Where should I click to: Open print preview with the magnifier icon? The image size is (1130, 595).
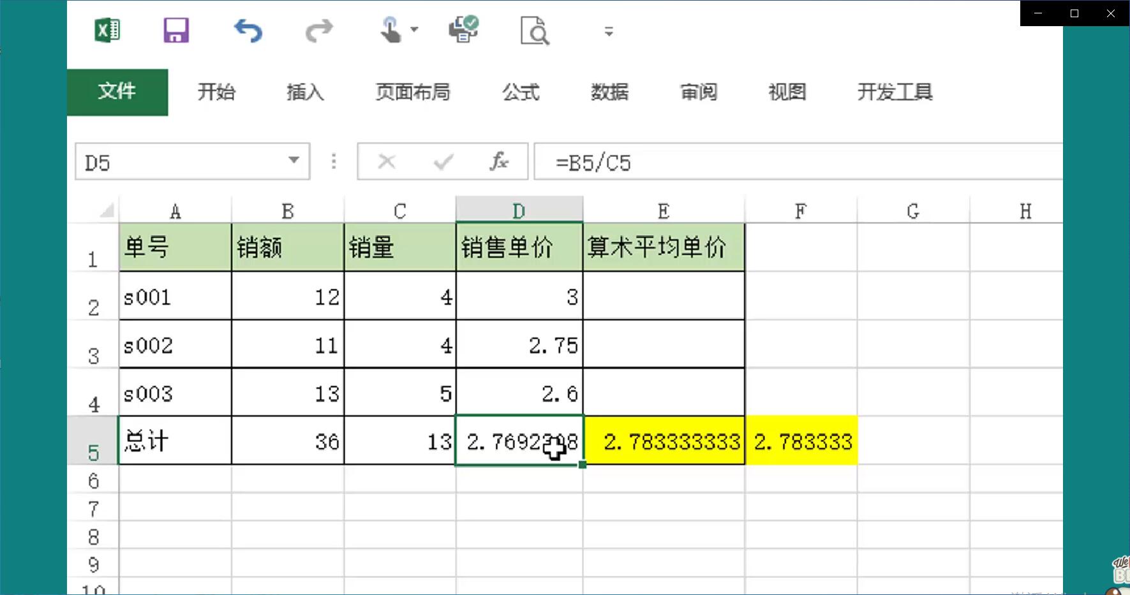535,31
